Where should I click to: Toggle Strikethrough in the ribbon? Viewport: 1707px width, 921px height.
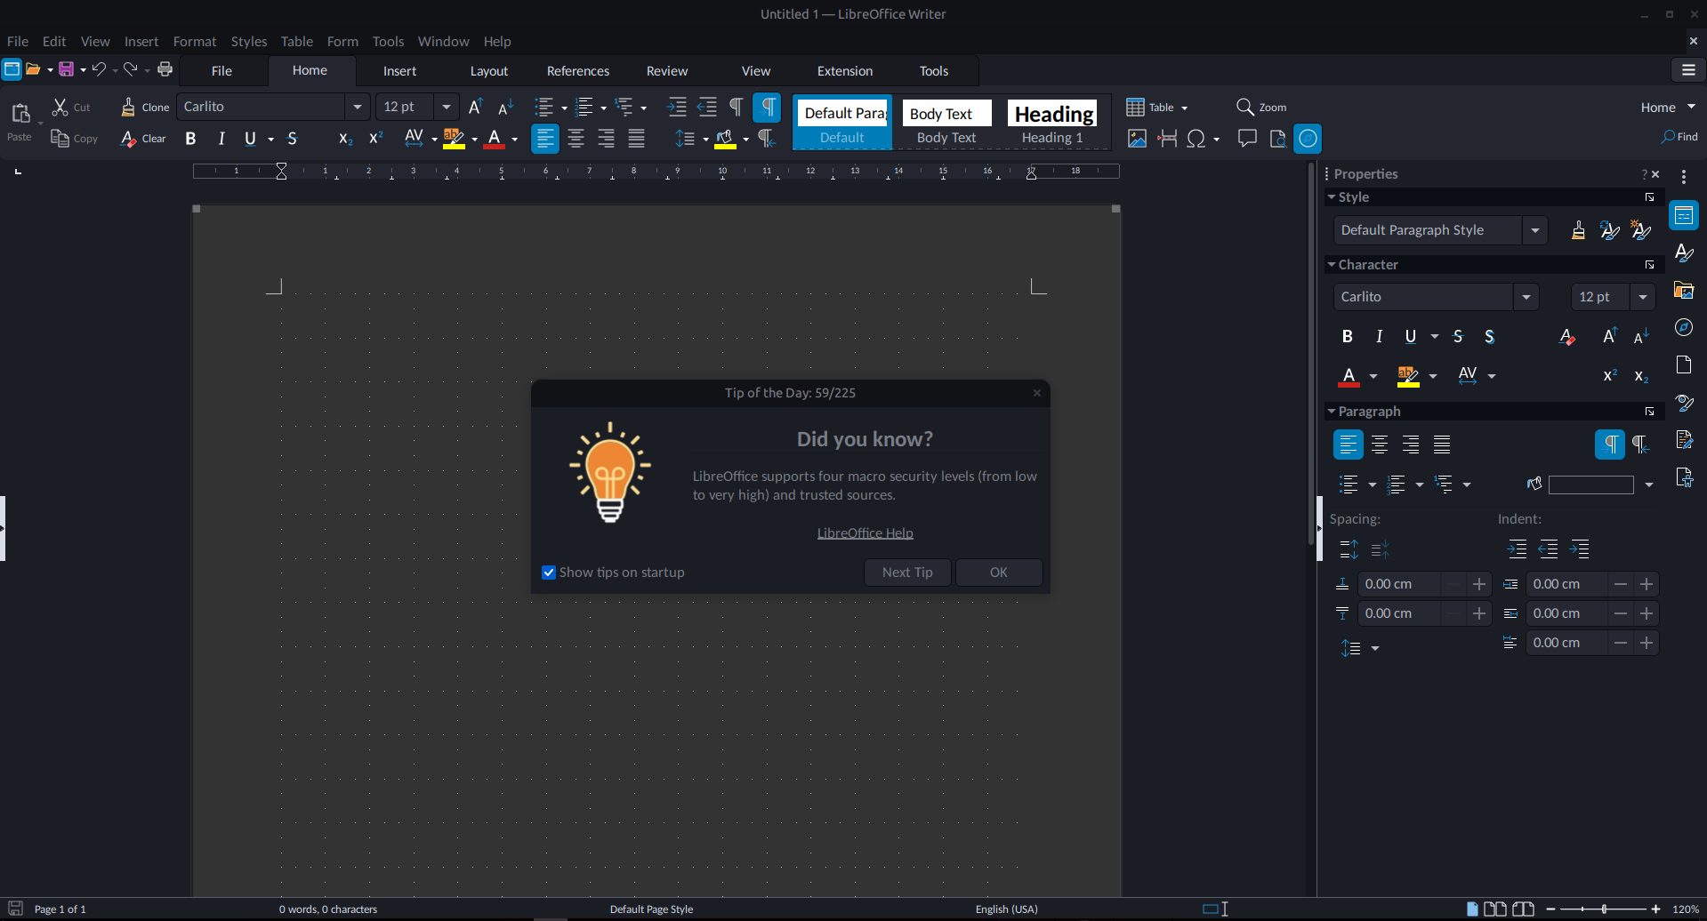pos(292,139)
